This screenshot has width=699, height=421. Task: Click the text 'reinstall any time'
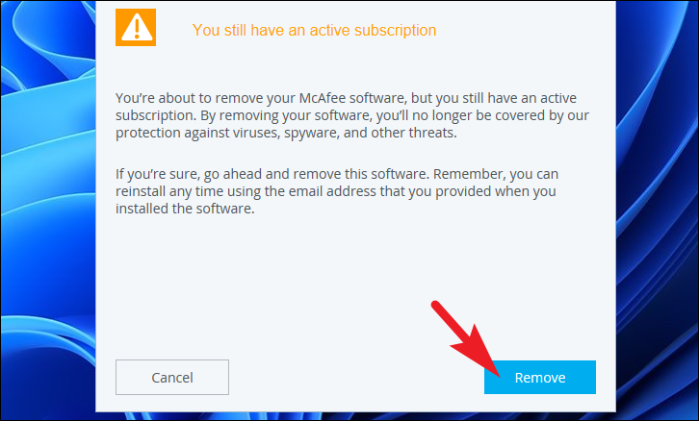tap(169, 191)
